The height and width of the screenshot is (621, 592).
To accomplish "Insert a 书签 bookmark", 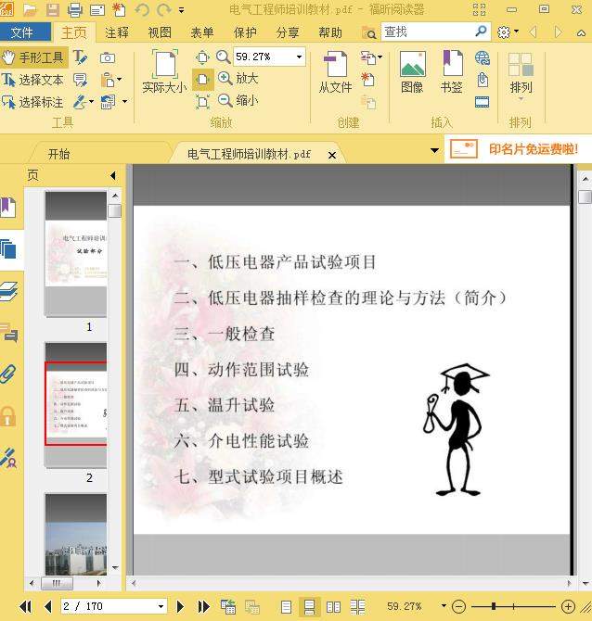I will (452, 72).
